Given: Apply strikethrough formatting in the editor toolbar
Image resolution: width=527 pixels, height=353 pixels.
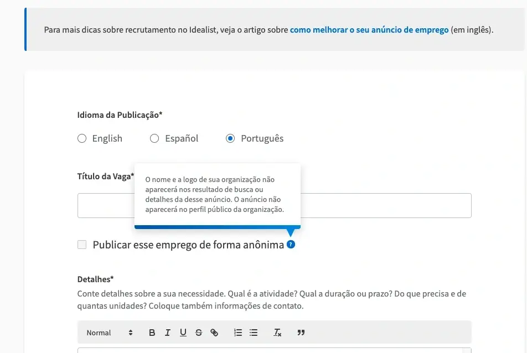Looking at the screenshot, I should [x=199, y=333].
